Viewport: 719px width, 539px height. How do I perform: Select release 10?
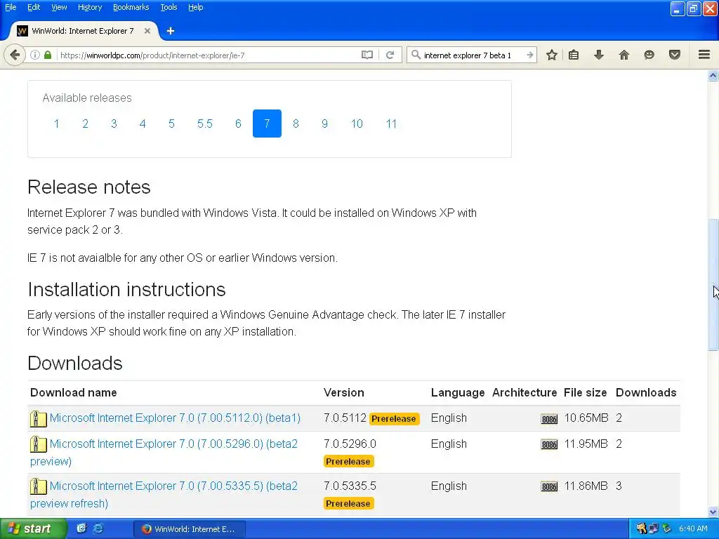pyautogui.click(x=357, y=124)
